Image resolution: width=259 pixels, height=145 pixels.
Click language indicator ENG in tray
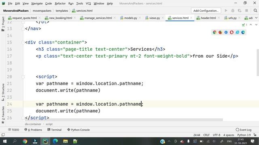(x=229, y=141)
